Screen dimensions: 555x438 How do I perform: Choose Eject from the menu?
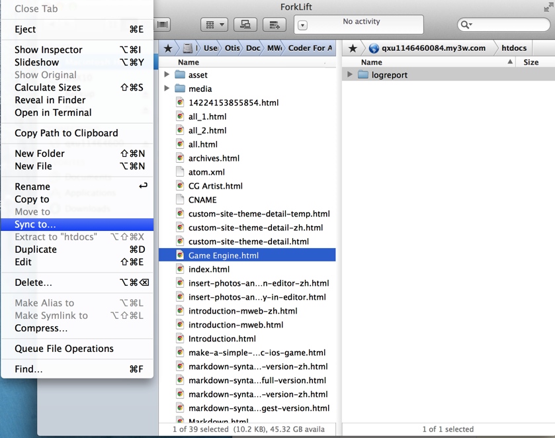pyautogui.click(x=77, y=29)
